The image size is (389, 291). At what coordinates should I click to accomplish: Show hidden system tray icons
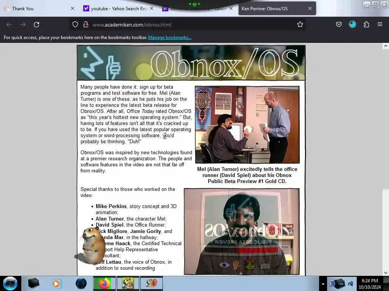323,284
